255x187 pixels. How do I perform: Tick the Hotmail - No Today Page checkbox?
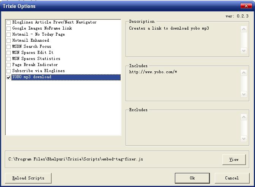click(8, 35)
